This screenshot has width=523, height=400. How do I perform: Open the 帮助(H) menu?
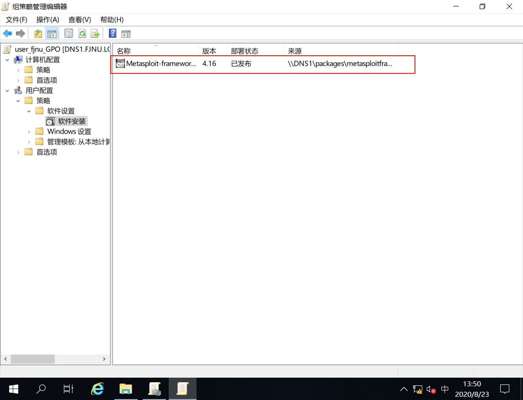point(112,20)
